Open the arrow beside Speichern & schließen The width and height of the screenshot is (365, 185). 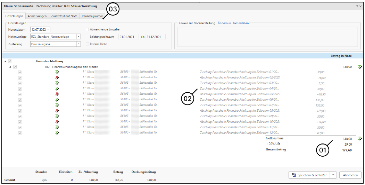point(334,175)
